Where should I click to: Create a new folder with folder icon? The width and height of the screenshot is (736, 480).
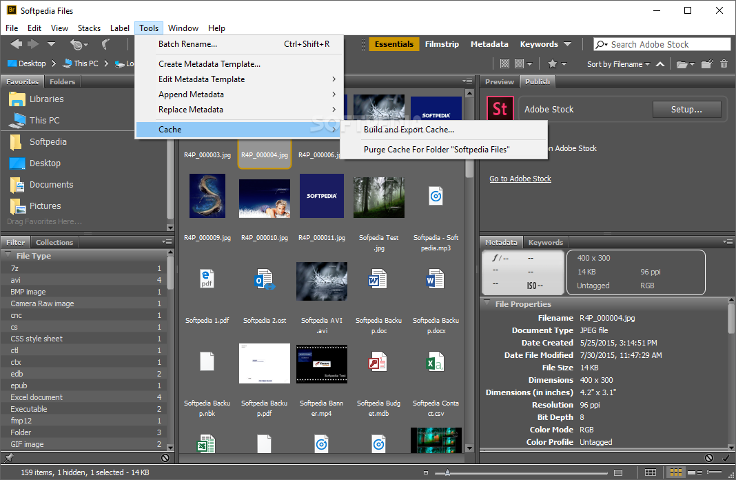pos(707,64)
